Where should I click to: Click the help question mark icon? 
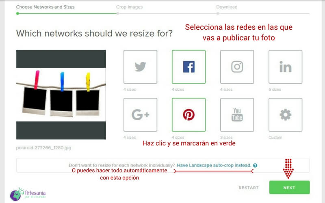click(x=255, y=166)
